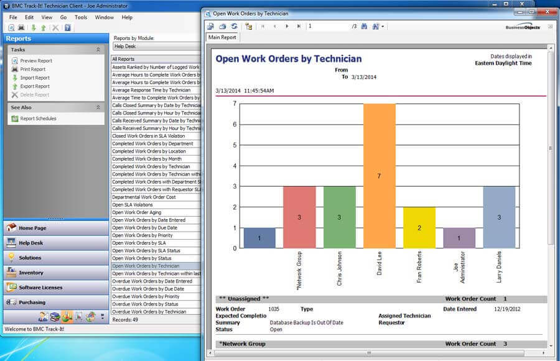Click the person icon in navigation bottom strip
560x361 pixels.
coord(43,317)
